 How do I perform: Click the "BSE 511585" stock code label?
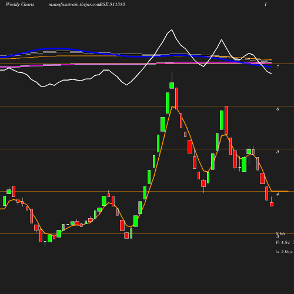(112, 4)
